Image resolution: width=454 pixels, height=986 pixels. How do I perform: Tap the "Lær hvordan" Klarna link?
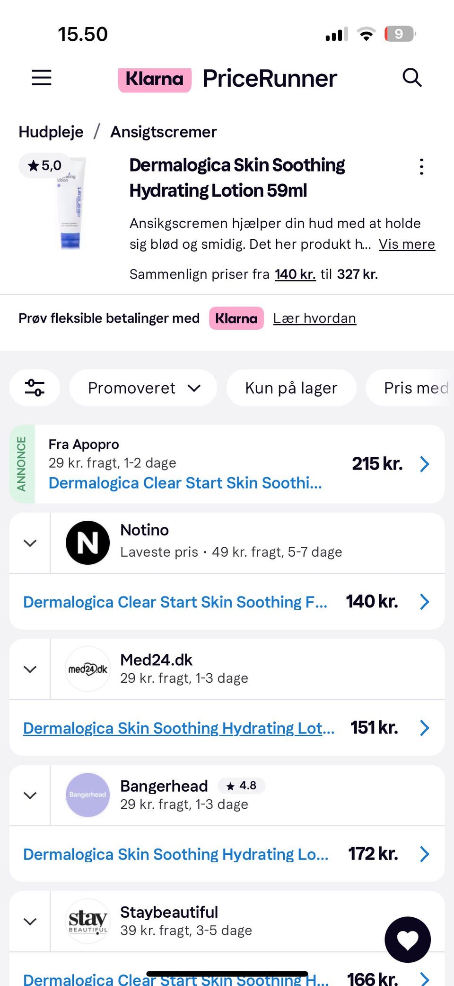[x=314, y=318]
